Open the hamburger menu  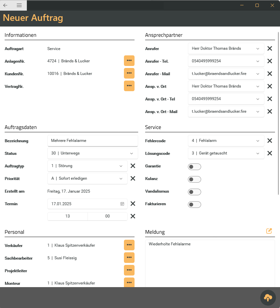coord(19,5)
